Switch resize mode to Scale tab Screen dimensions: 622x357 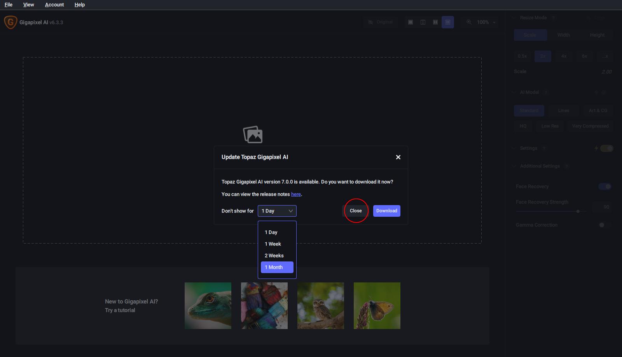coord(530,35)
